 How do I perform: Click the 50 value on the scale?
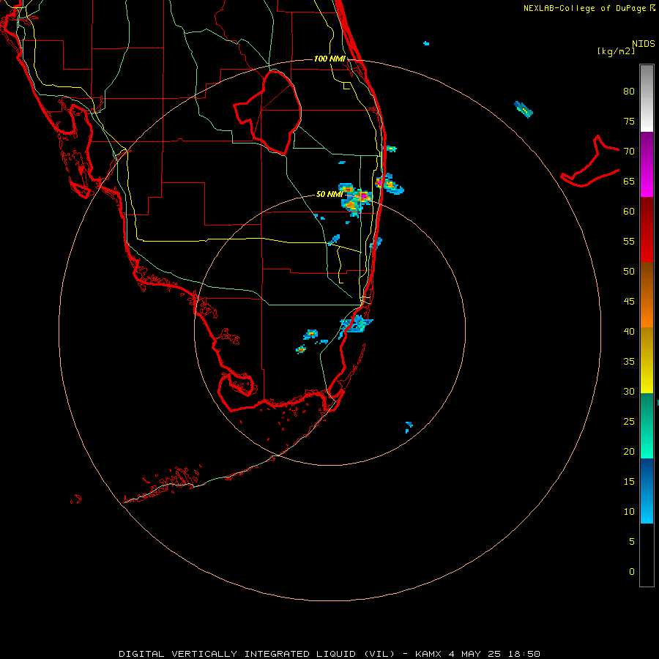tap(629, 271)
